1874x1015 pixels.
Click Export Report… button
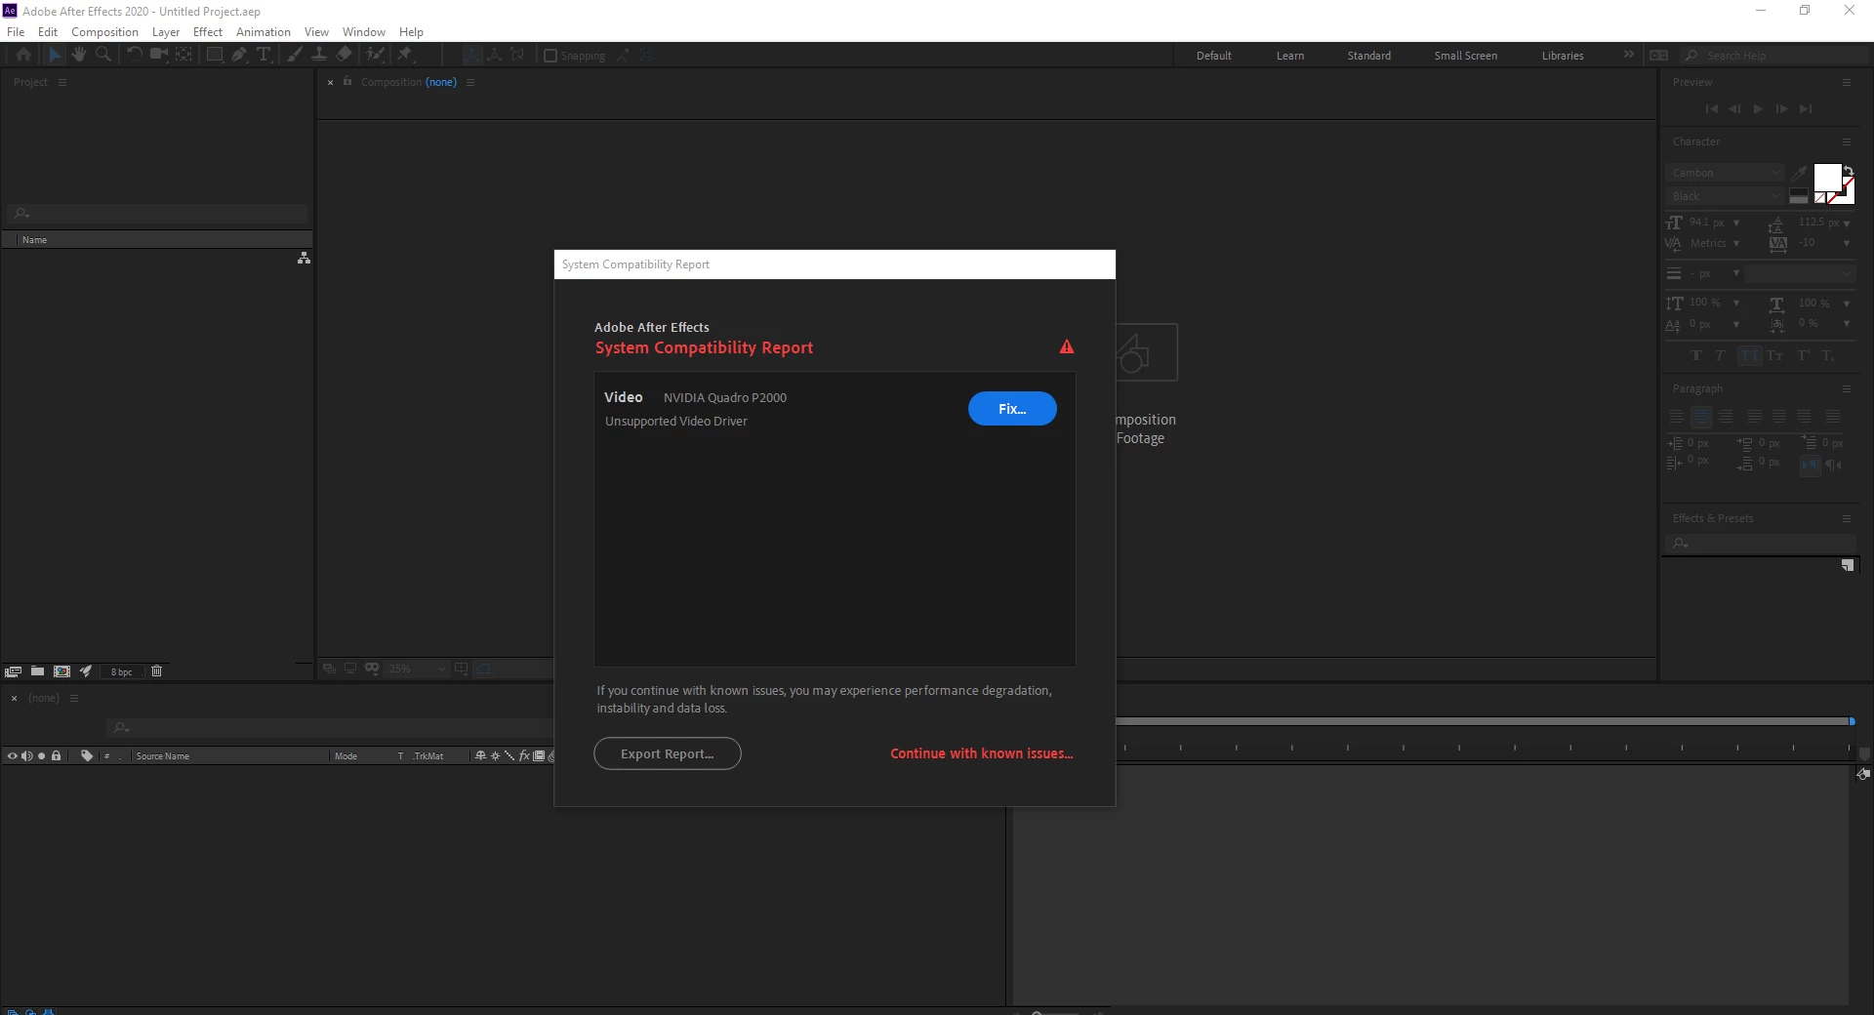tap(668, 753)
